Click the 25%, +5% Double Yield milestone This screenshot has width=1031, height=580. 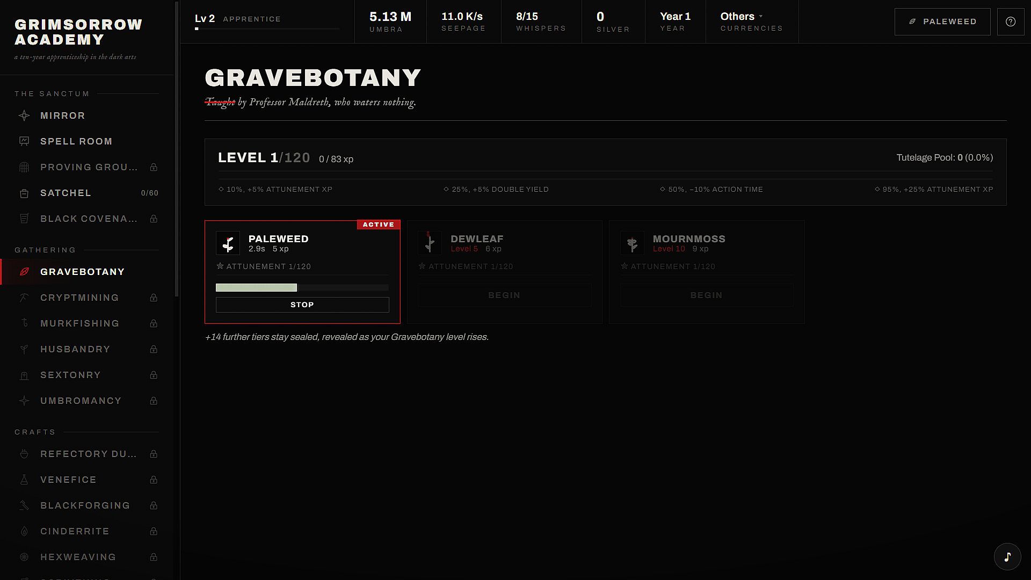[496, 189]
